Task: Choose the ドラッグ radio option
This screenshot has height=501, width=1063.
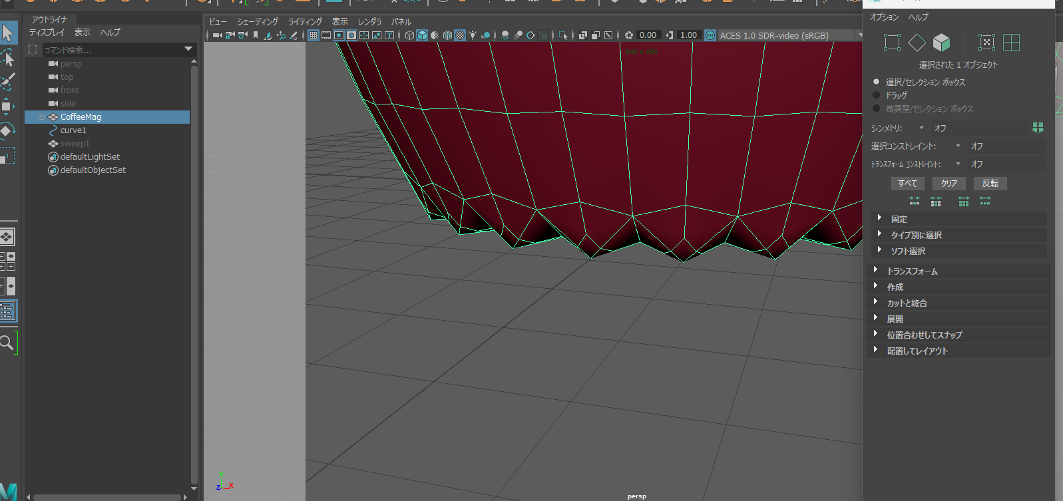Action: click(876, 95)
